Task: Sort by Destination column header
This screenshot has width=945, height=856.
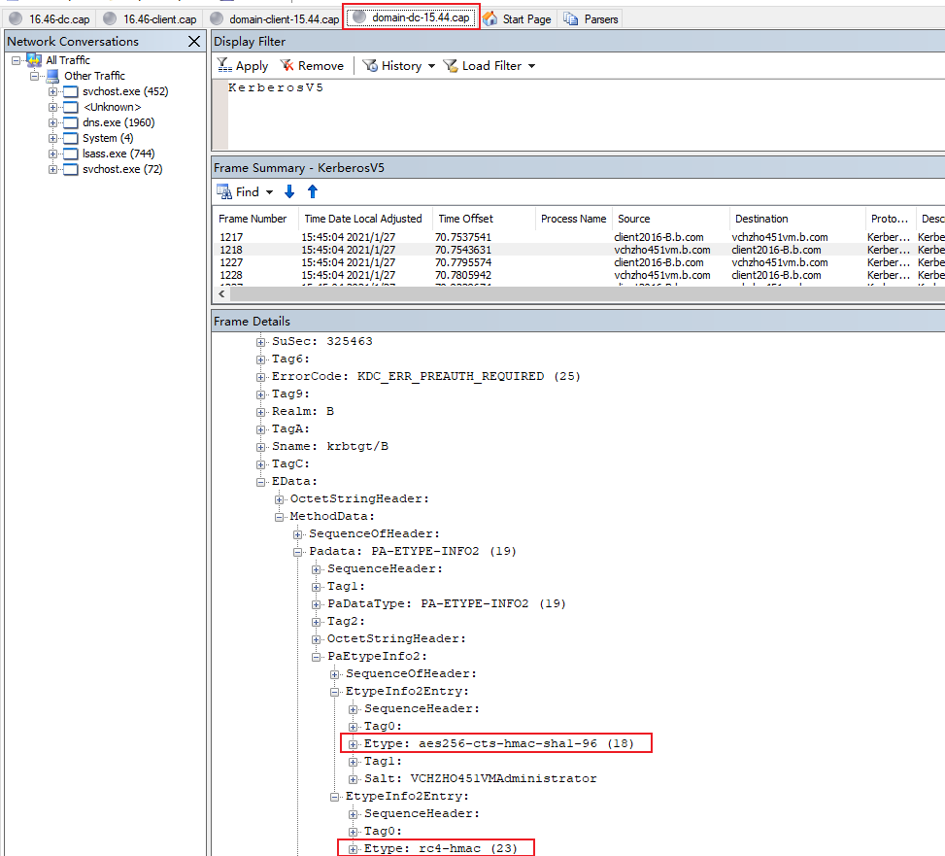Action: pos(796,219)
